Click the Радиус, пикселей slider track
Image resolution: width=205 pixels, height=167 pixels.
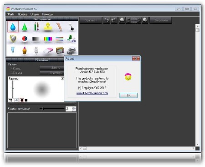click(52, 109)
